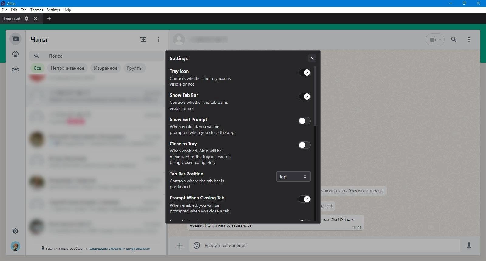The width and height of the screenshot is (486, 261).
Task: Click the Altus app icon in title bar
Action: click(x=3, y=3)
